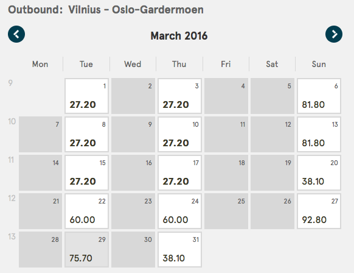Choose March 31 fare 38.10
The width and height of the screenshot is (354, 273).
tap(179, 249)
